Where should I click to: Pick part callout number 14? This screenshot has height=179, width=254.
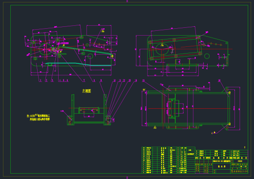136,80
